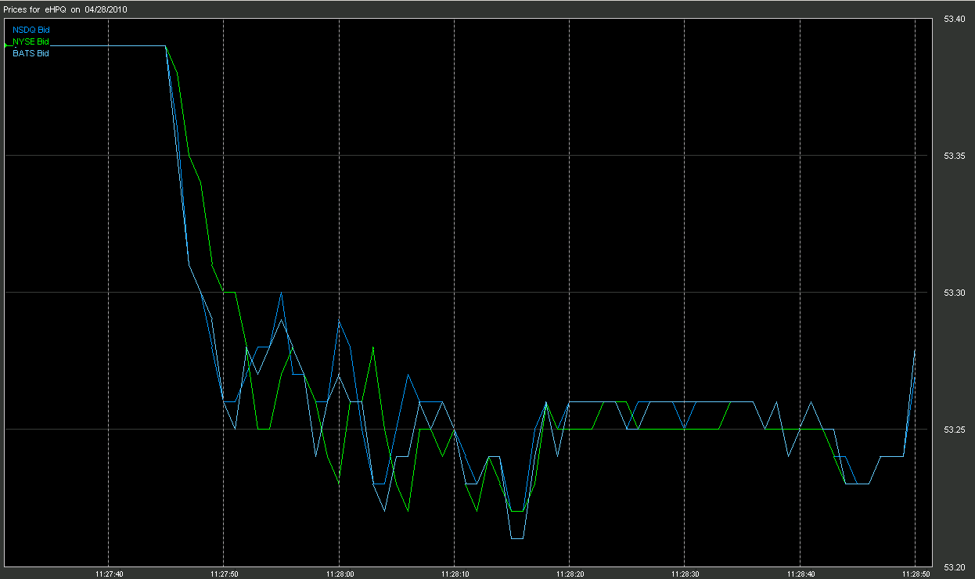Click the 53.20 price axis label
975x579 pixels.
pos(954,566)
